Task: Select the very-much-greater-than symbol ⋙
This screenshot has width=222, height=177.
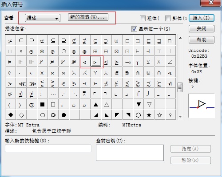Action: (x=32, y=83)
